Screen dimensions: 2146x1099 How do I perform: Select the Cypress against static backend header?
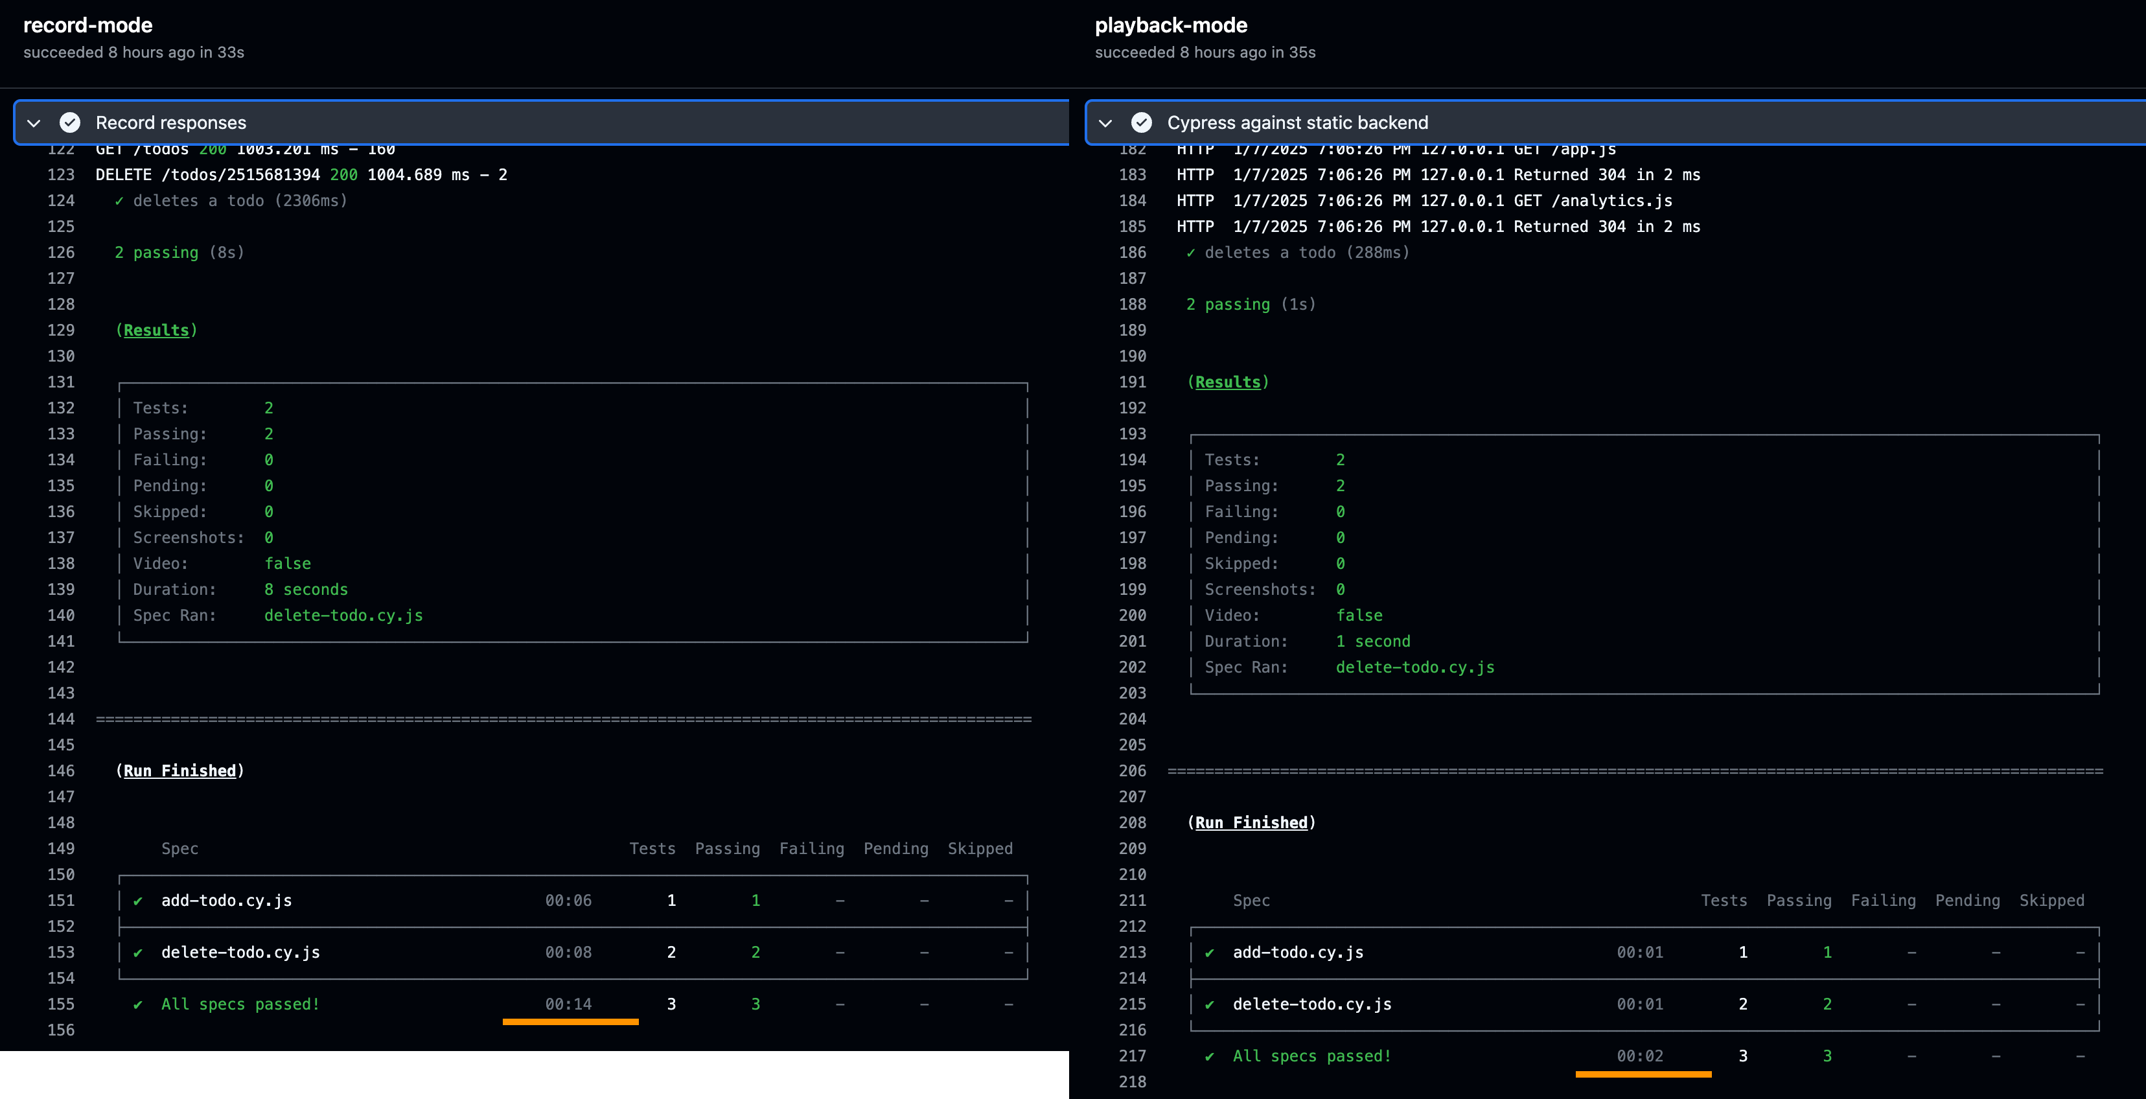pos(1615,122)
